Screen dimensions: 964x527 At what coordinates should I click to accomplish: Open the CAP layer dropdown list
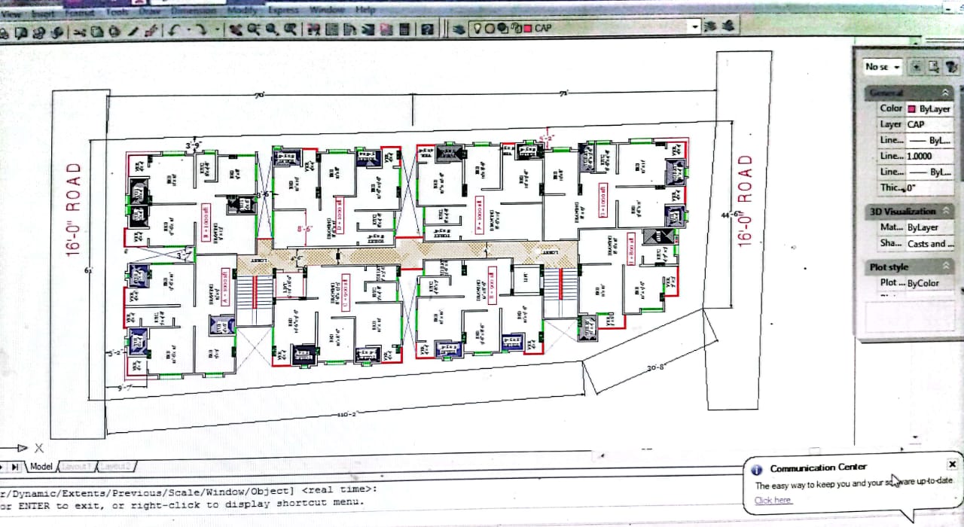tap(694, 26)
